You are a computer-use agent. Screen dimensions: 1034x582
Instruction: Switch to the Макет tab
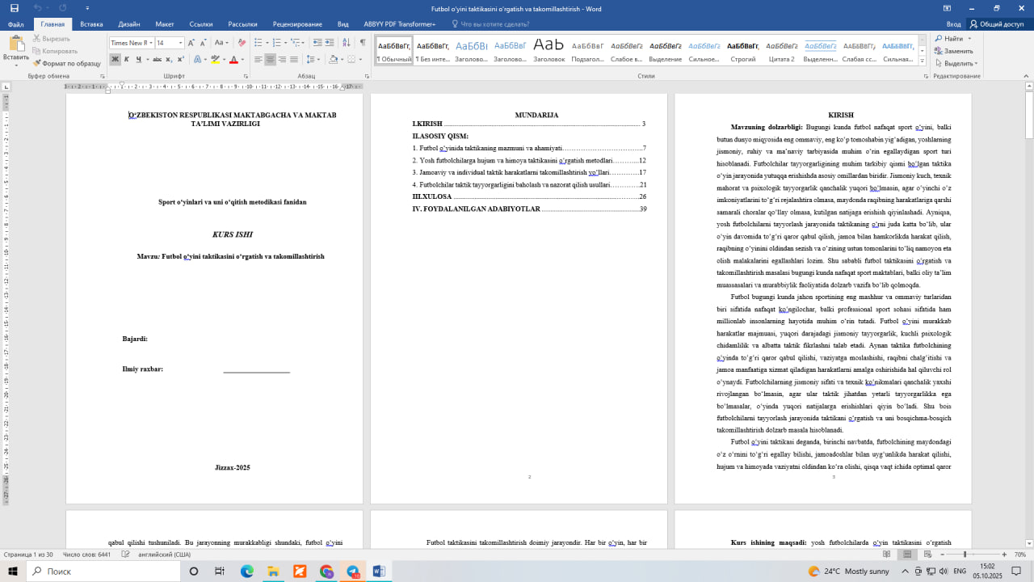click(165, 24)
